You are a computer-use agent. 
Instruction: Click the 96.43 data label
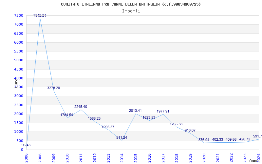point(26,145)
